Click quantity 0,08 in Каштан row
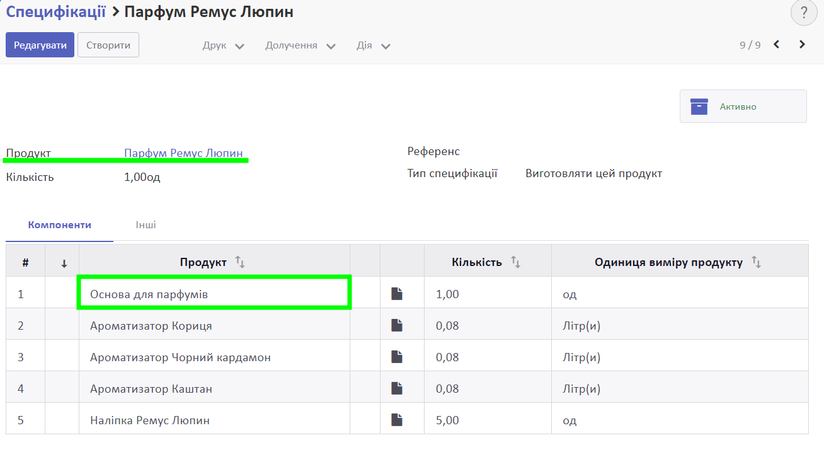The image size is (824, 457). tap(447, 389)
